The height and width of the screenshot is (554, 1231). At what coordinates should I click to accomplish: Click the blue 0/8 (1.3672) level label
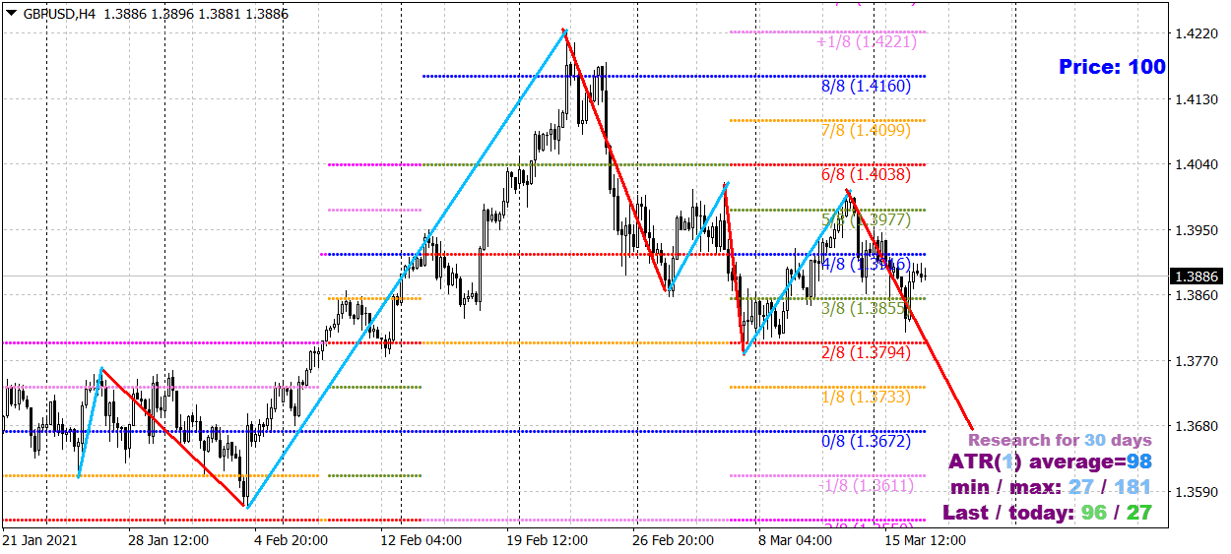click(866, 442)
